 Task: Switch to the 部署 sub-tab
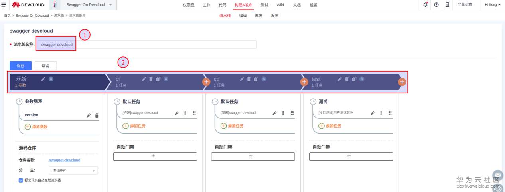pyautogui.click(x=259, y=16)
